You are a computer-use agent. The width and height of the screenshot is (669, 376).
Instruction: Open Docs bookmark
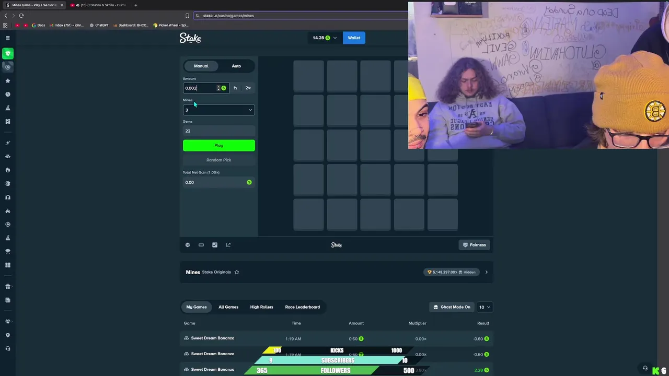point(39,25)
